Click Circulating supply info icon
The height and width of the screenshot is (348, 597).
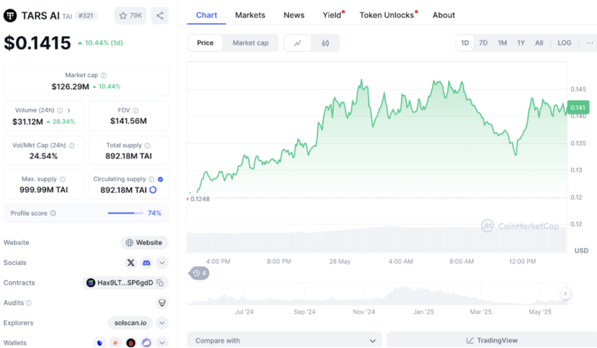(152, 180)
